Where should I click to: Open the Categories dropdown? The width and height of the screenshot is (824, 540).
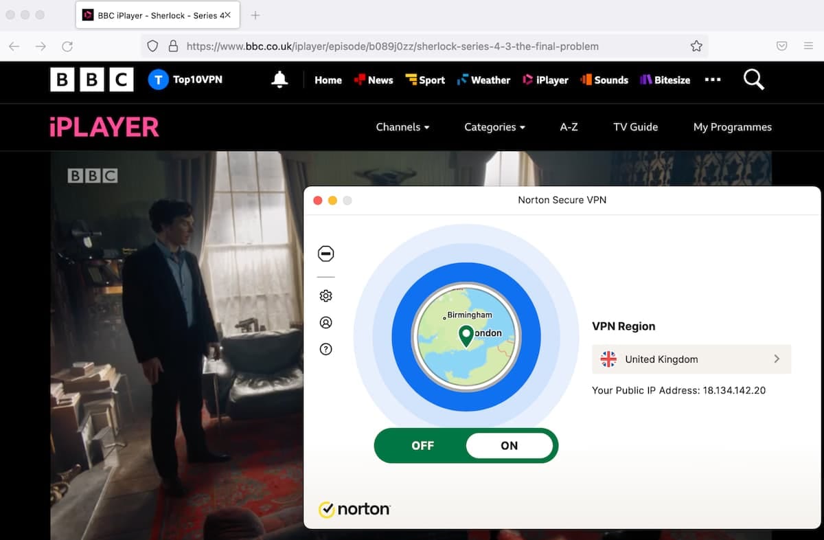click(x=494, y=127)
